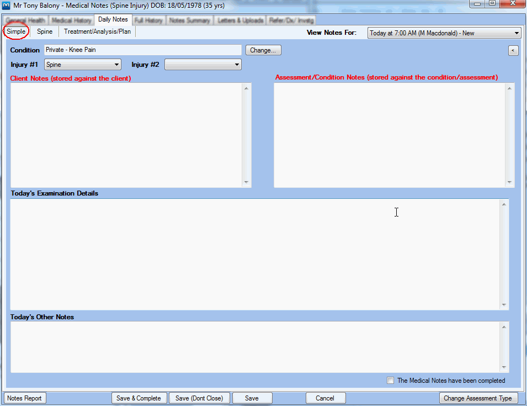
Task: Click the Save & Complete button
Action: tap(139, 398)
